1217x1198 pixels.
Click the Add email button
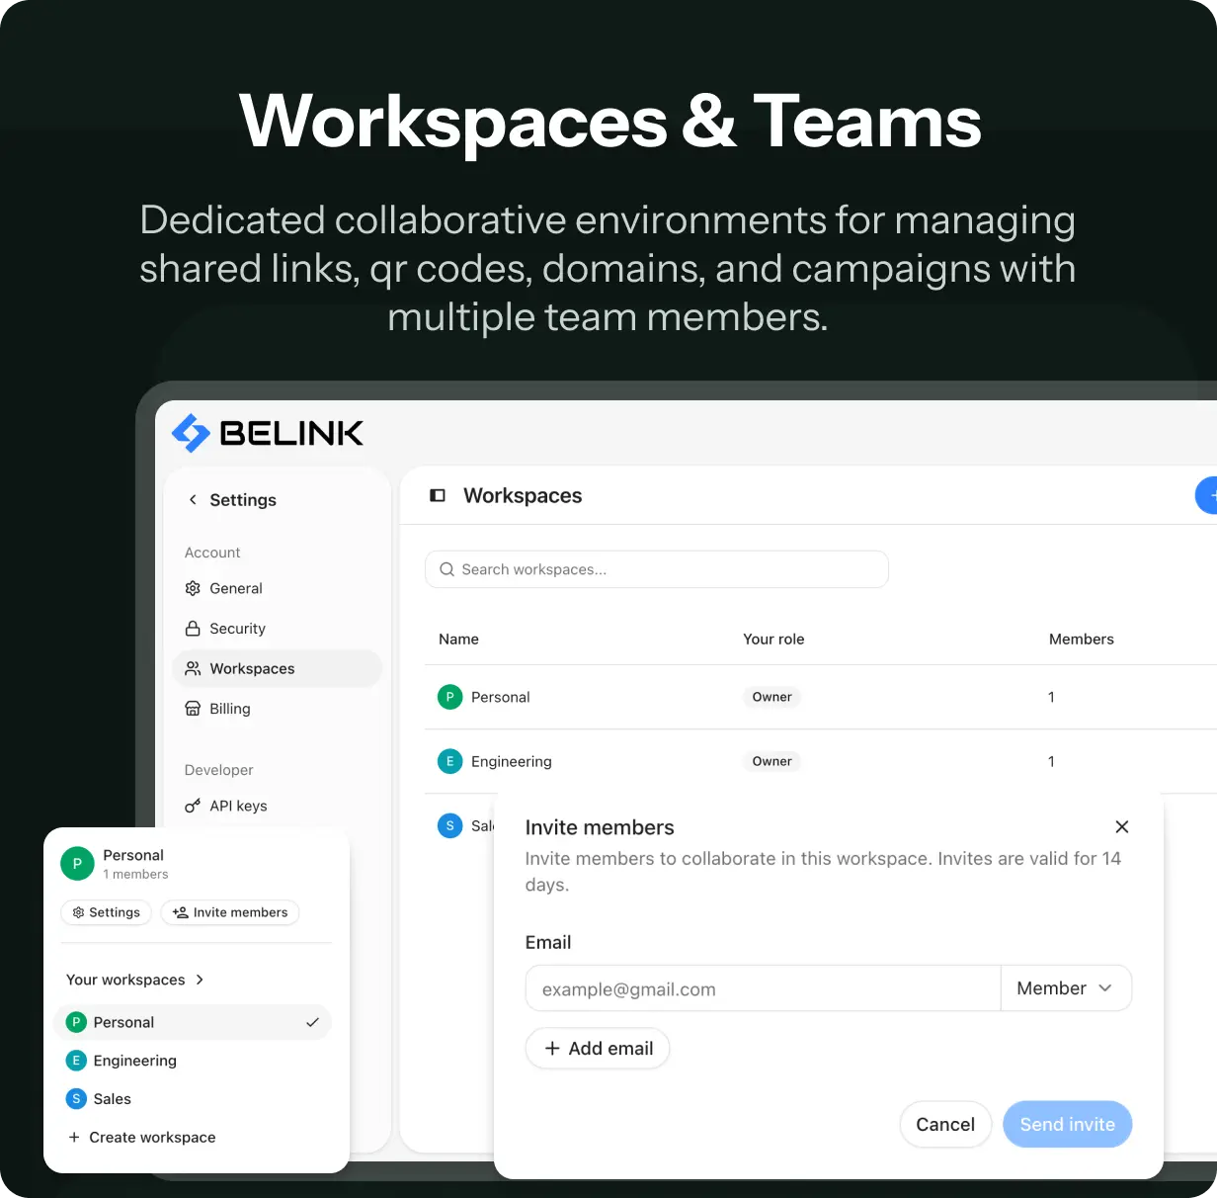coord(598,1049)
